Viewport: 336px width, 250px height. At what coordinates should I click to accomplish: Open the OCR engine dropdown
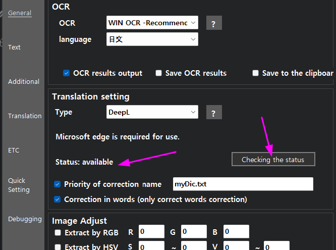coord(152,23)
